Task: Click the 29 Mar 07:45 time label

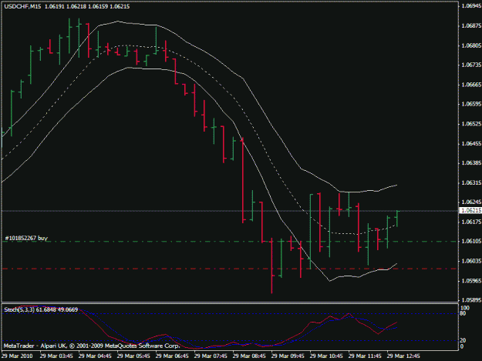Action: pyautogui.click(x=211, y=356)
